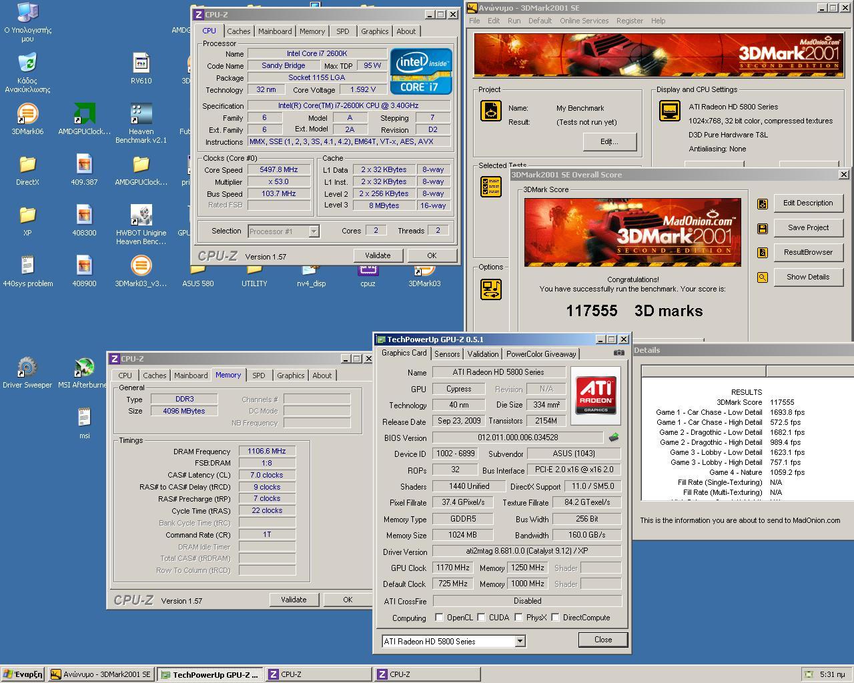Click the Edit Description button
This screenshot has height=683, width=854.
pyautogui.click(x=808, y=203)
